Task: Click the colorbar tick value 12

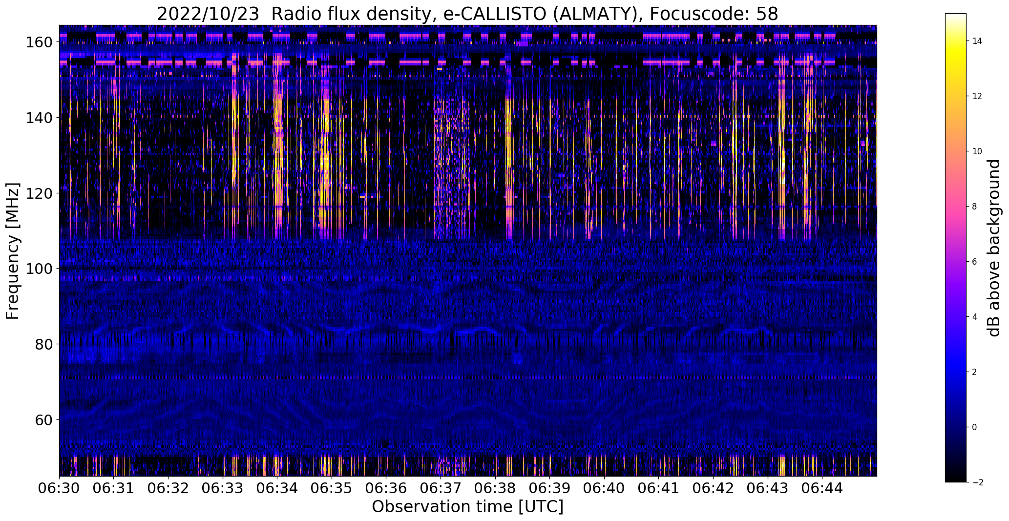Action: pyautogui.click(x=977, y=96)
